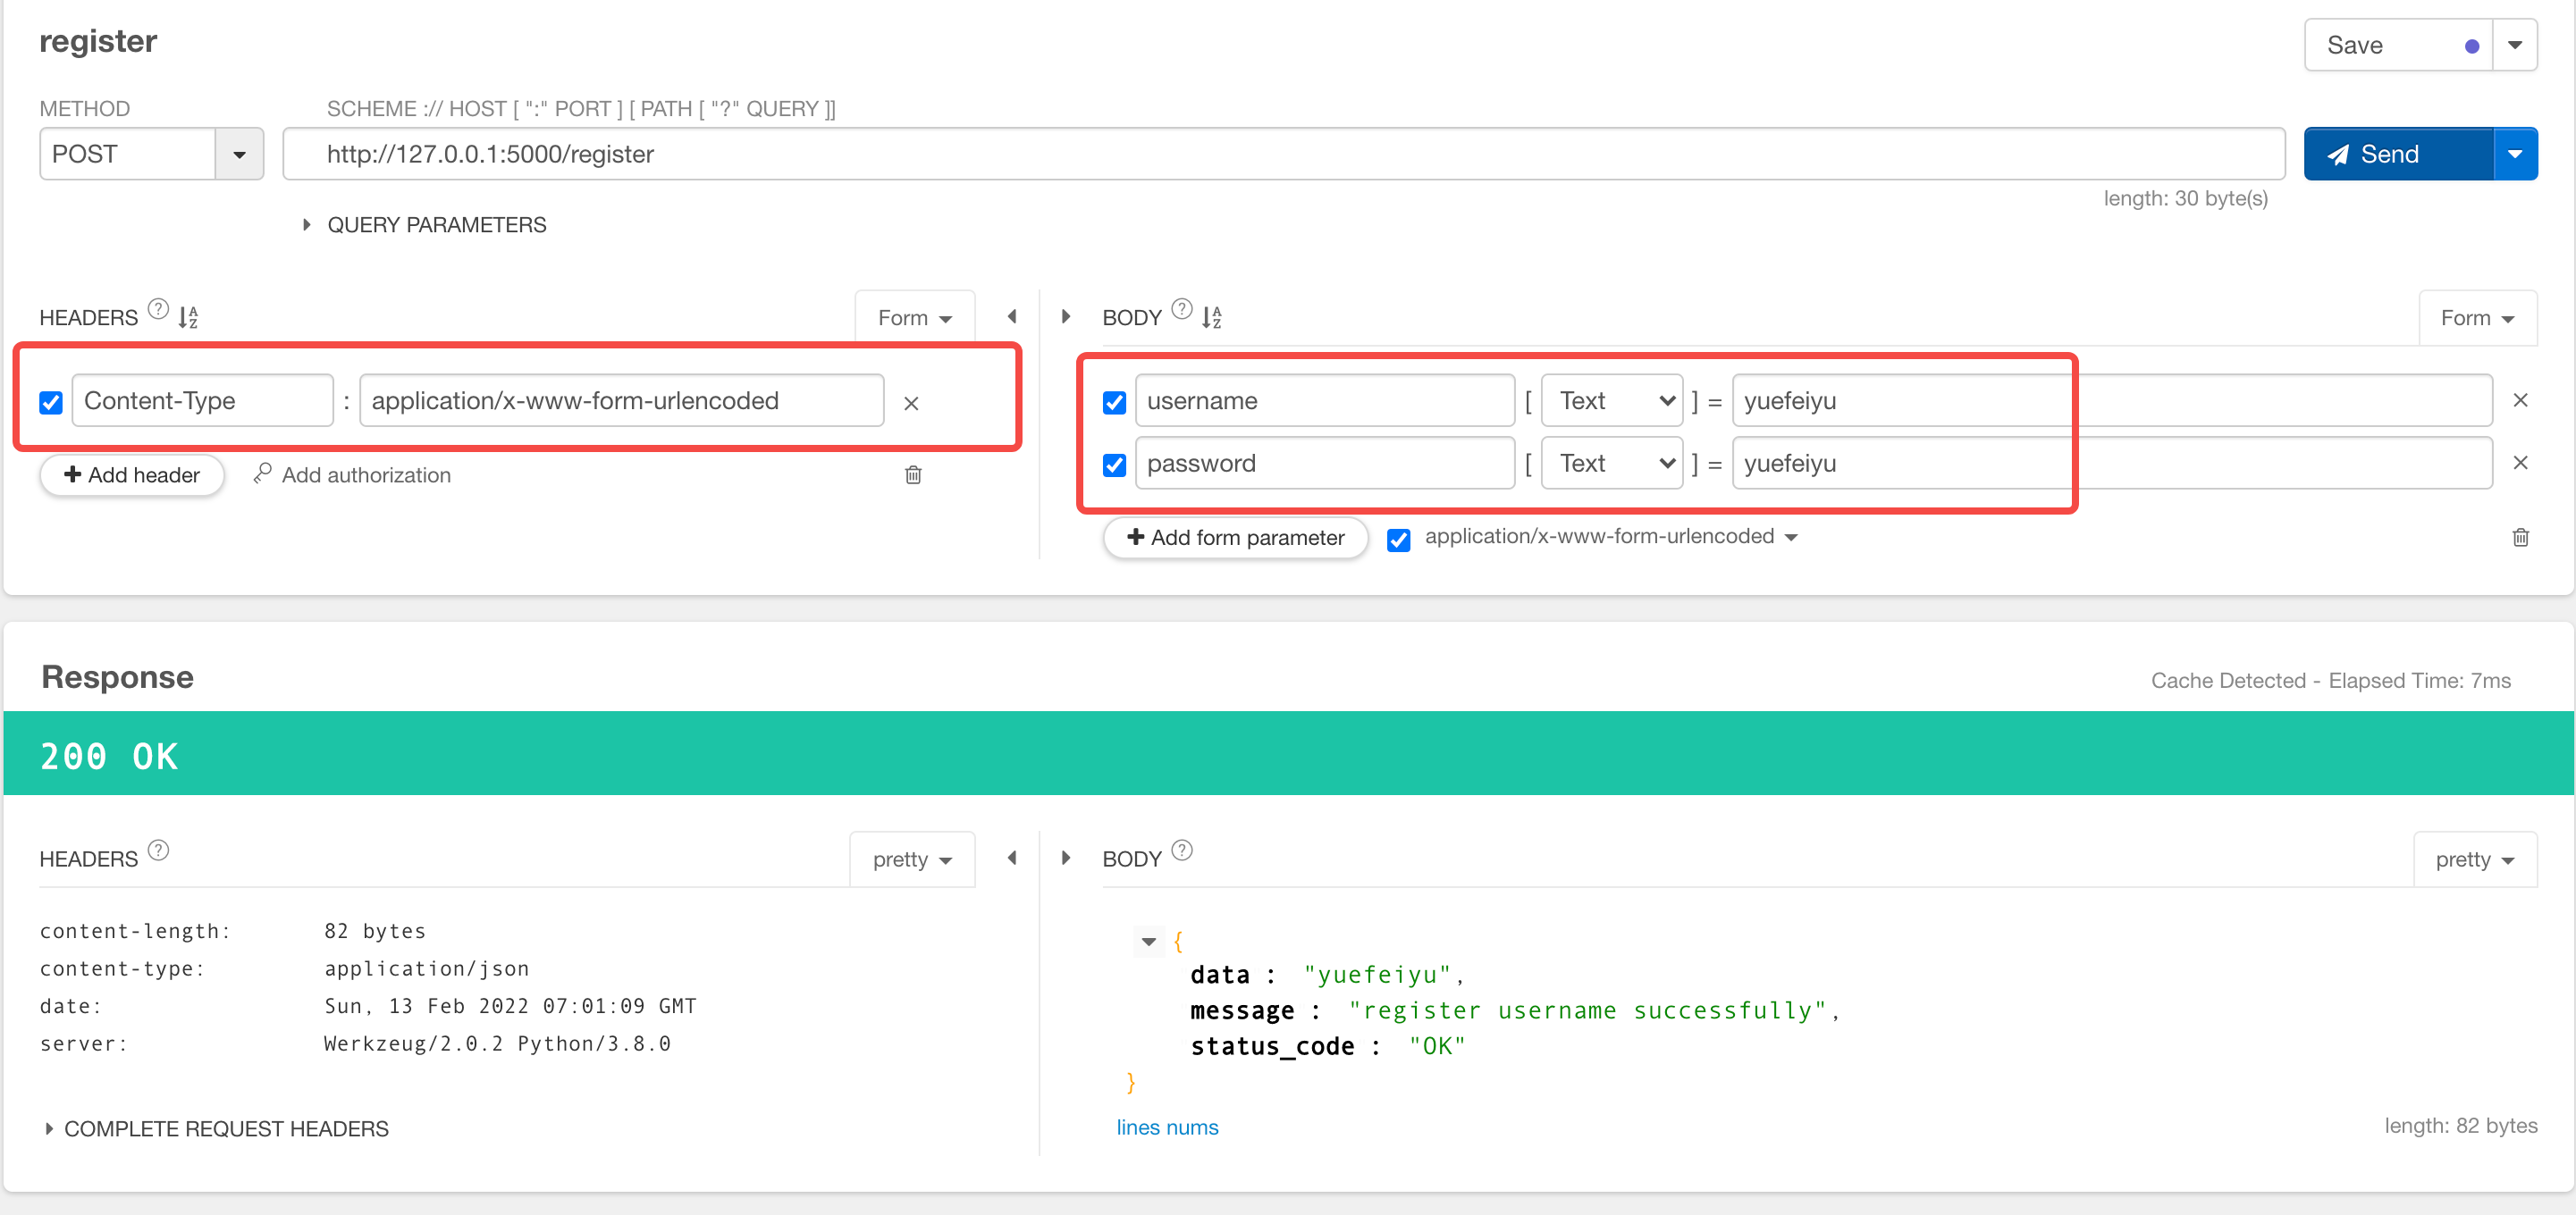Image resolution: width=2576 pixels, height=1215 pixels.
Task: Expand COMPLETE REQUEST HEADERS section
Action: tap(216, 1129)
